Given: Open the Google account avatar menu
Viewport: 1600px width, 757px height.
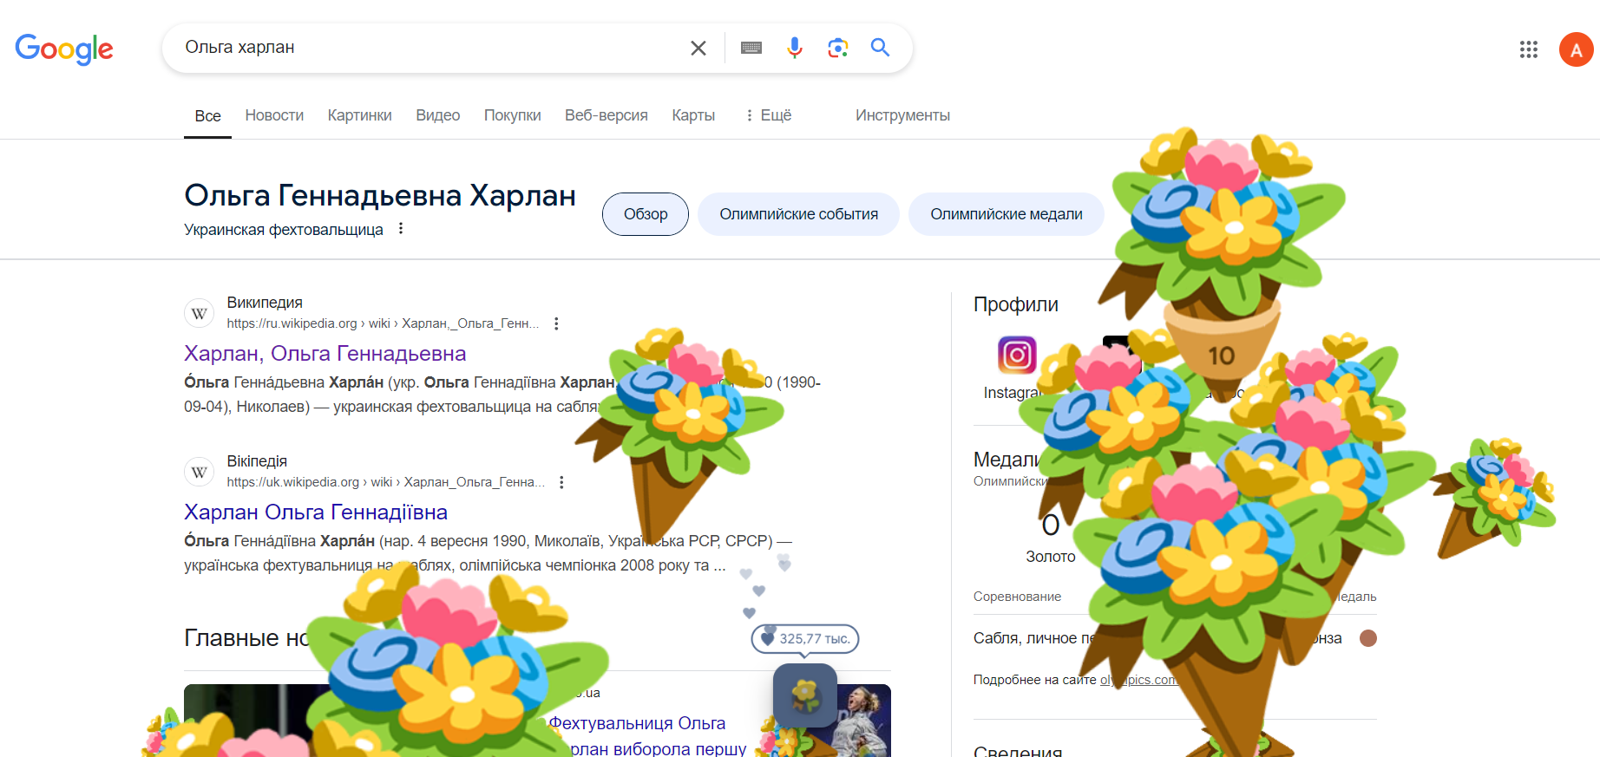Looking at the screenshot, I should tap(1576, 49).
